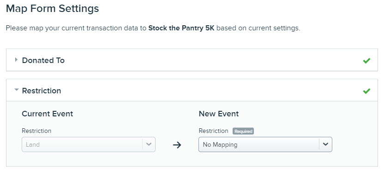This screenshot has width=384, height=172.
Task: Collapse the Restriction section triangle
Action: [17, 90]
